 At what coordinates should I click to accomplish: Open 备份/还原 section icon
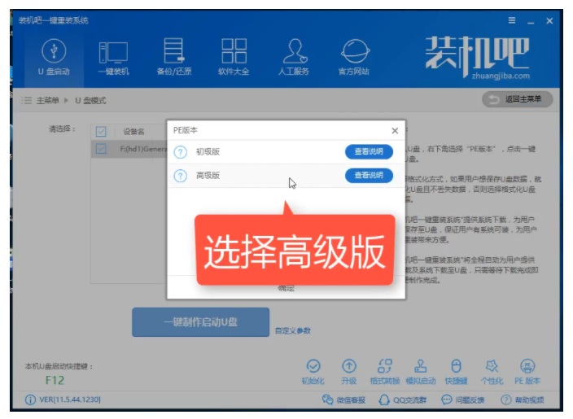173,56
